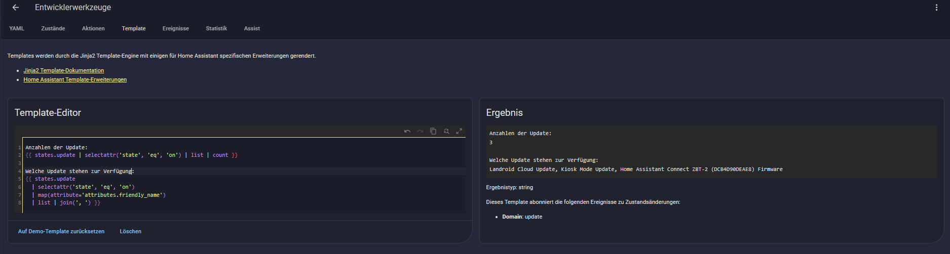Switch to the Ereignisse tab

coord(176,29)
